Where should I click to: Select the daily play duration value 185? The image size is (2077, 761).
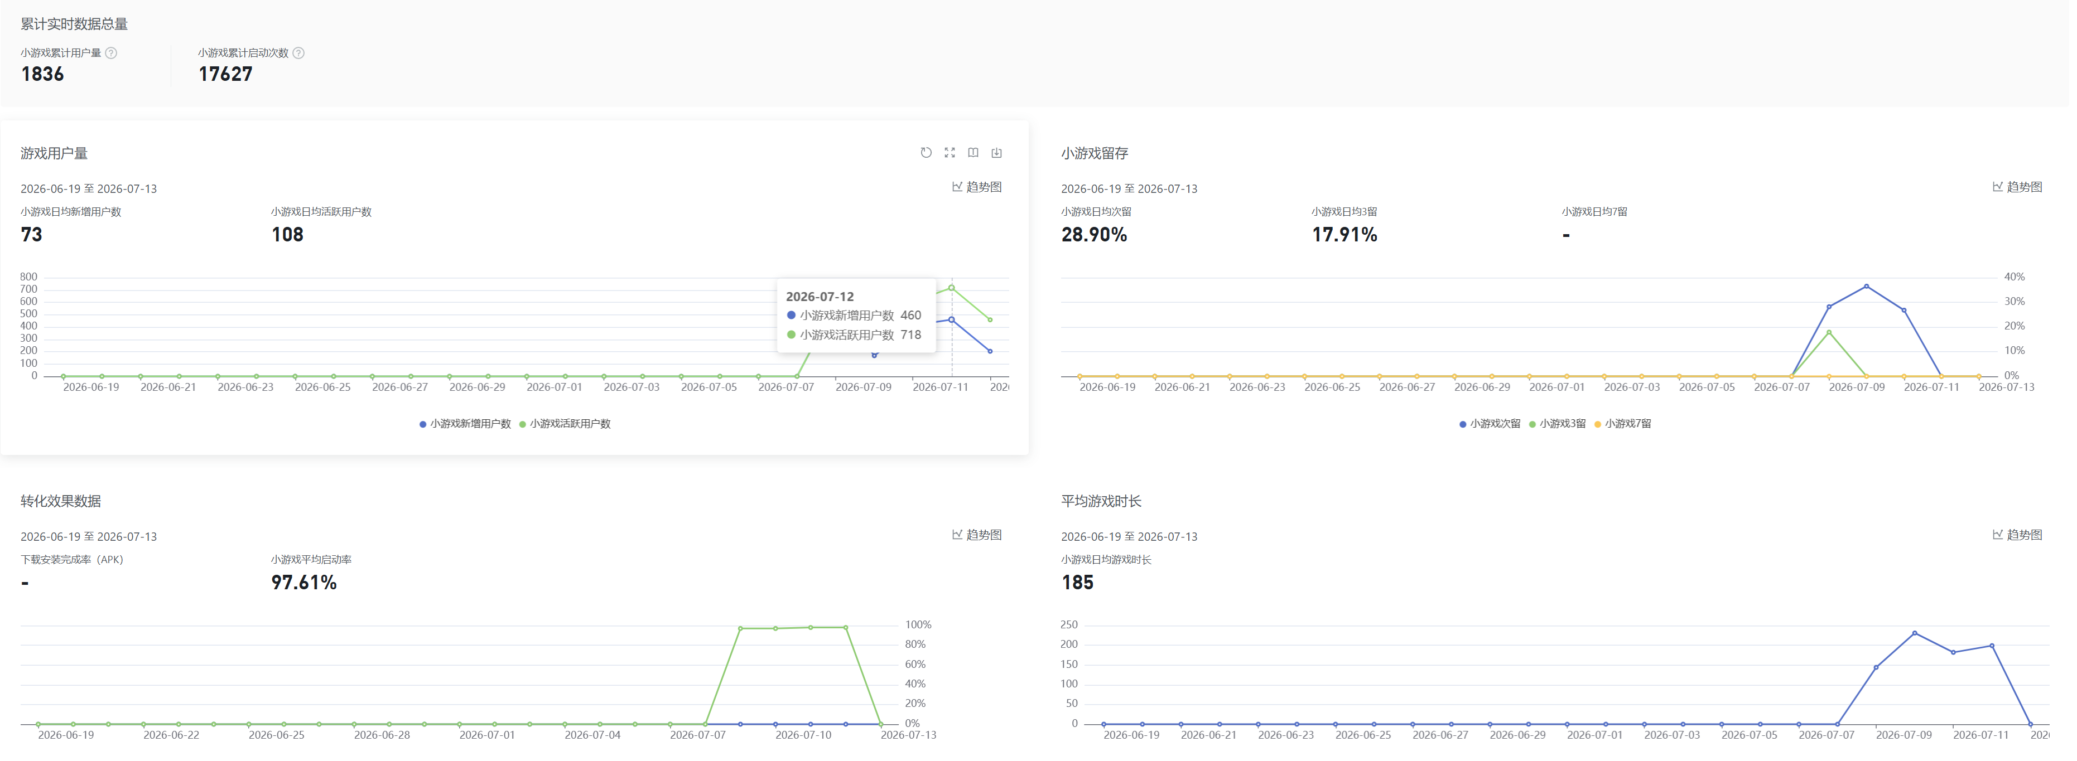click(x=1077, y=583)
